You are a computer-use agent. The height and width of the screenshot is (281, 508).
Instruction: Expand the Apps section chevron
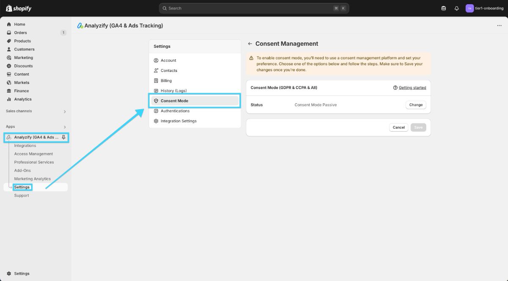[65, 127]
